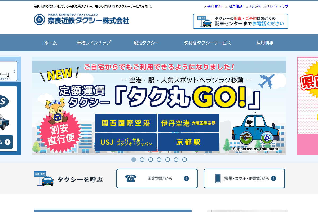Select the fifth carousel slide dot

click(x=167, y=160)
